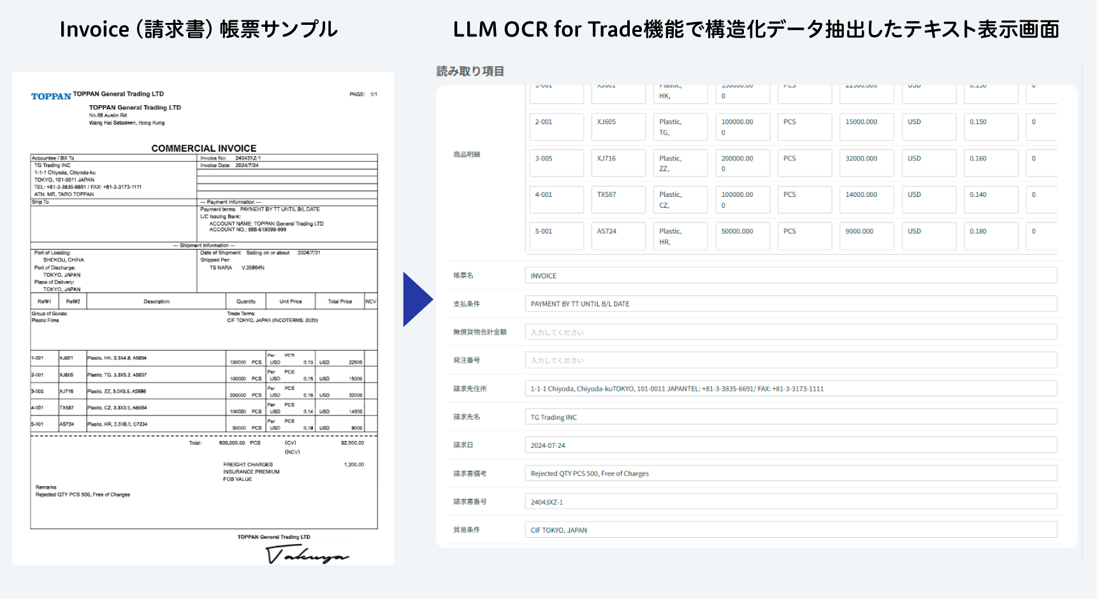Focus the empty 発注番号 input field
The image size is (1097, 599).
[790, 360]
